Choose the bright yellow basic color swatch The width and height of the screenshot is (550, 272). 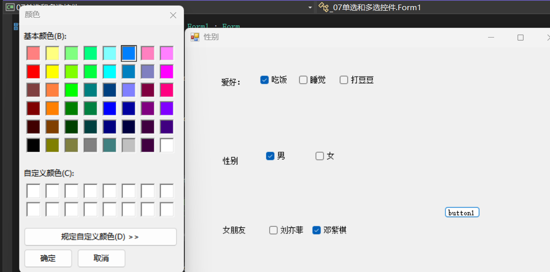tap(52, 72)
